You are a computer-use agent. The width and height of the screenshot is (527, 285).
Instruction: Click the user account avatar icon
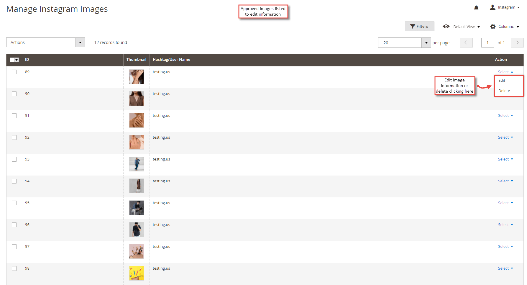(x=492, y=7)
